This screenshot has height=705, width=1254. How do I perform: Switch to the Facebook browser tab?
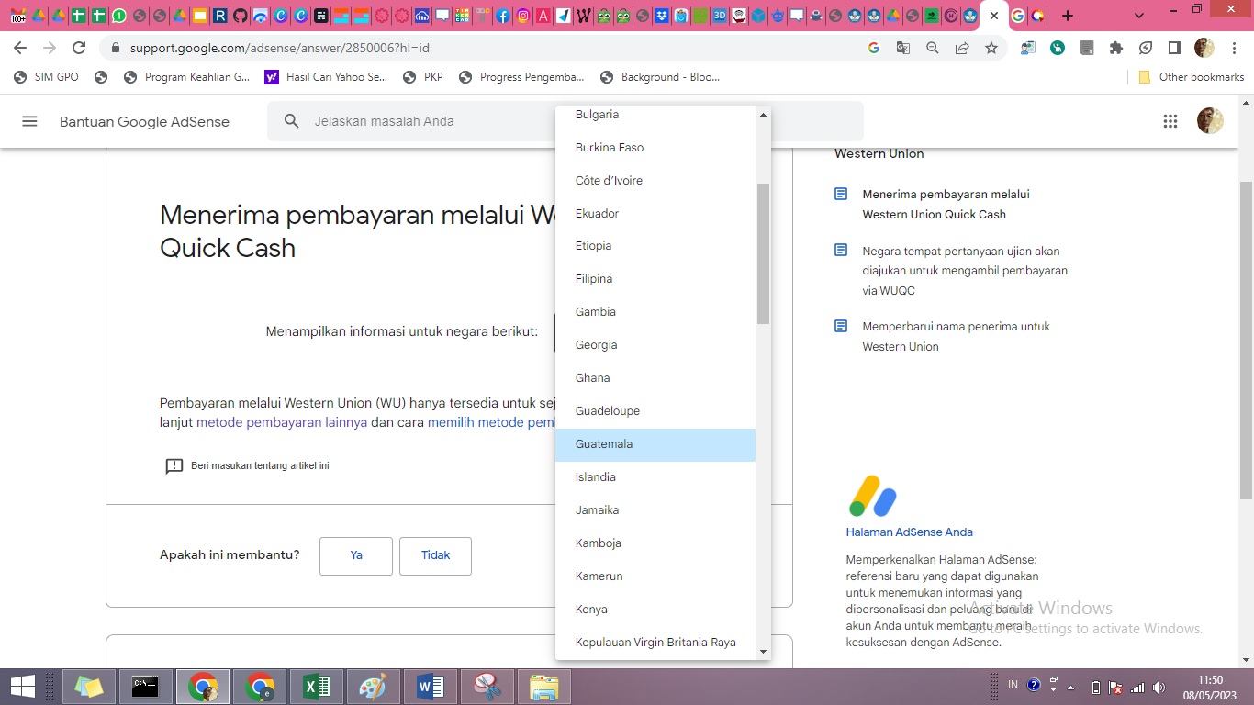503,16
